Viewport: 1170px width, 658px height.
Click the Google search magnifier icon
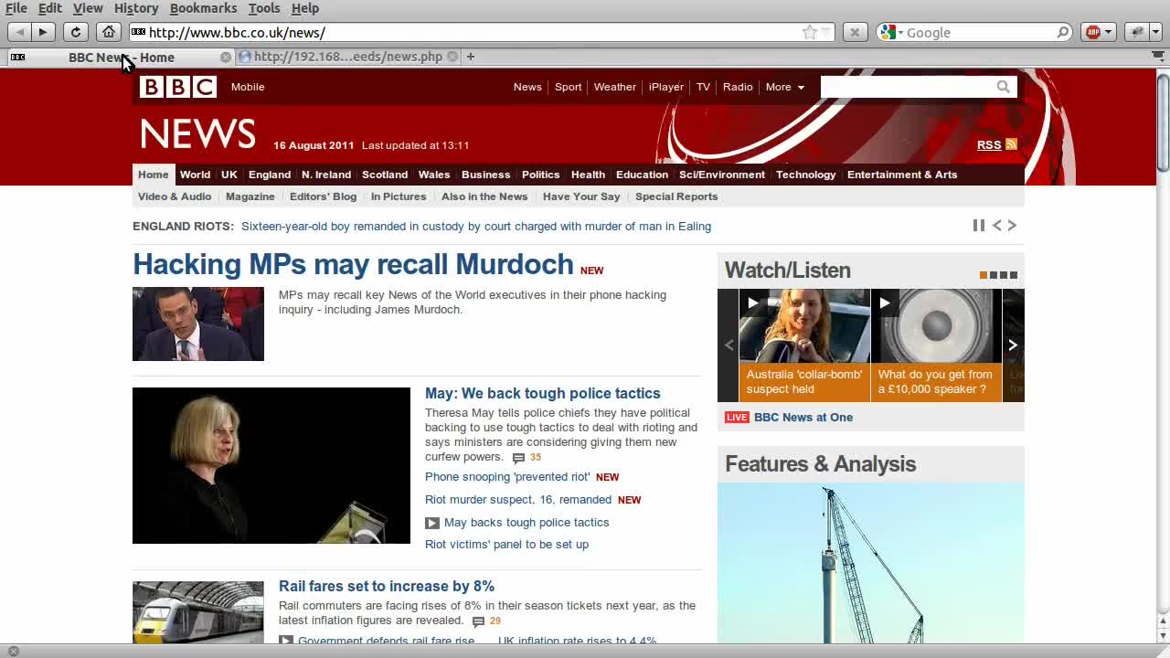(x=1063, y=33)
